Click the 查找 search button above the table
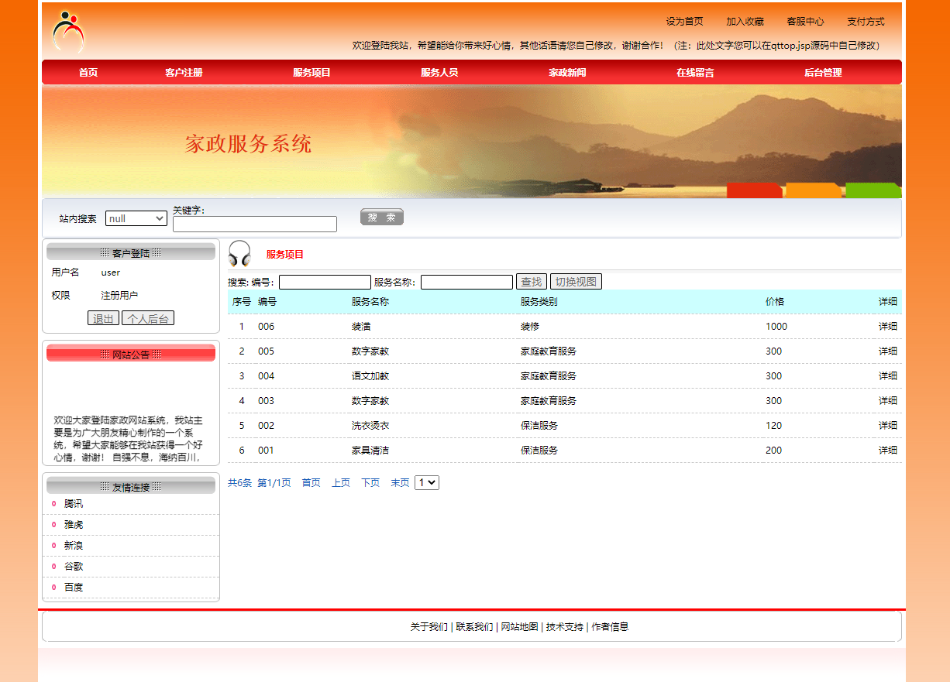The height and width of the screenshot is (682, 950). (x=532, y=281)
